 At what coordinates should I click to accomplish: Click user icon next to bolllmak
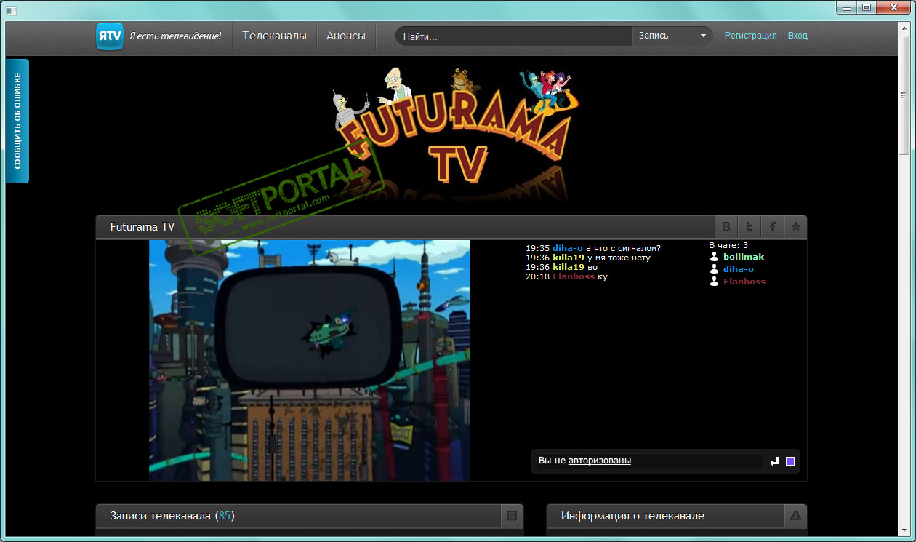click(x=715, y=257)
